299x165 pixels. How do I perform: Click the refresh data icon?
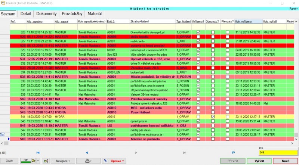click(234, 153)
